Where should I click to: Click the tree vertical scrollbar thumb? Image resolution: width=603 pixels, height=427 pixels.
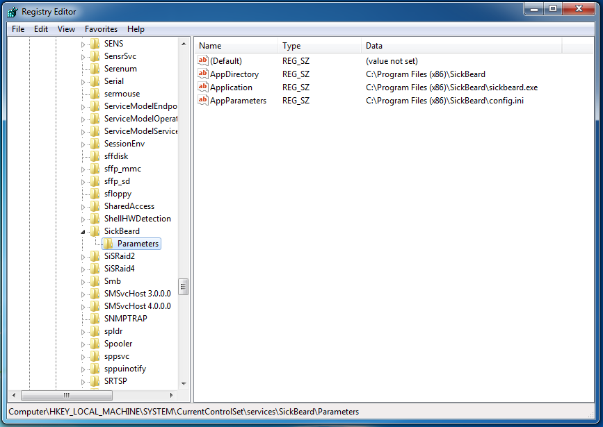click(184, 287)
